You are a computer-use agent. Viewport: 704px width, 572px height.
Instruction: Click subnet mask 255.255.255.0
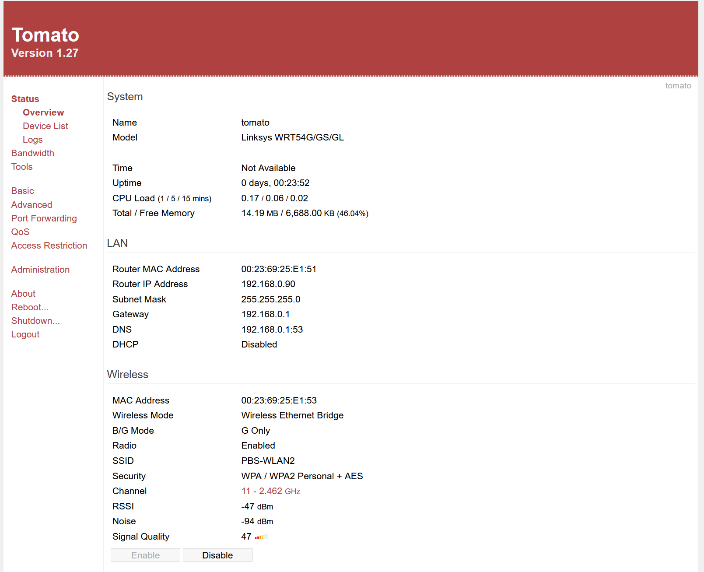pos(271,299)
